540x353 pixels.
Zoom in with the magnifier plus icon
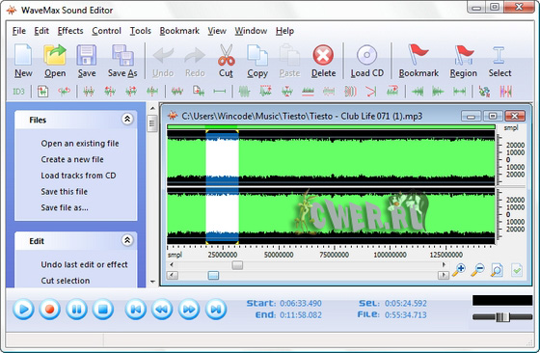459,270
